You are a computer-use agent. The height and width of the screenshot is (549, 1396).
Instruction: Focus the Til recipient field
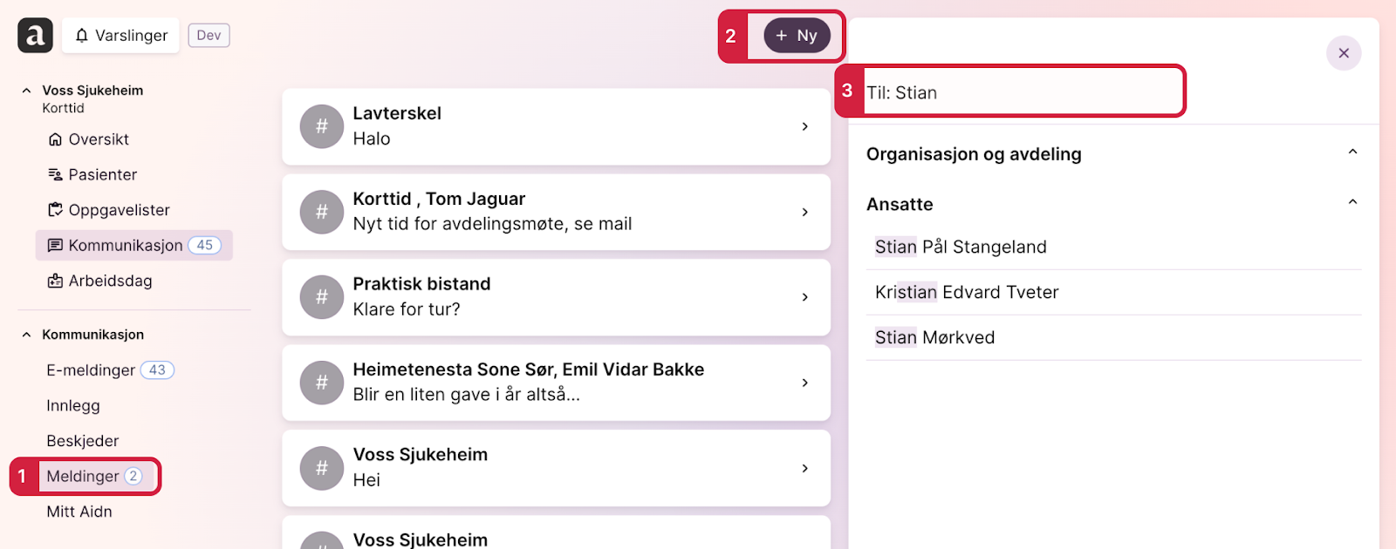coord(1023,92)
